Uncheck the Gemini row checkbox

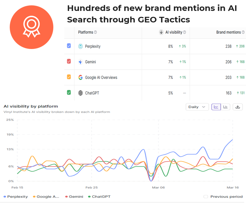coord(69,61)
